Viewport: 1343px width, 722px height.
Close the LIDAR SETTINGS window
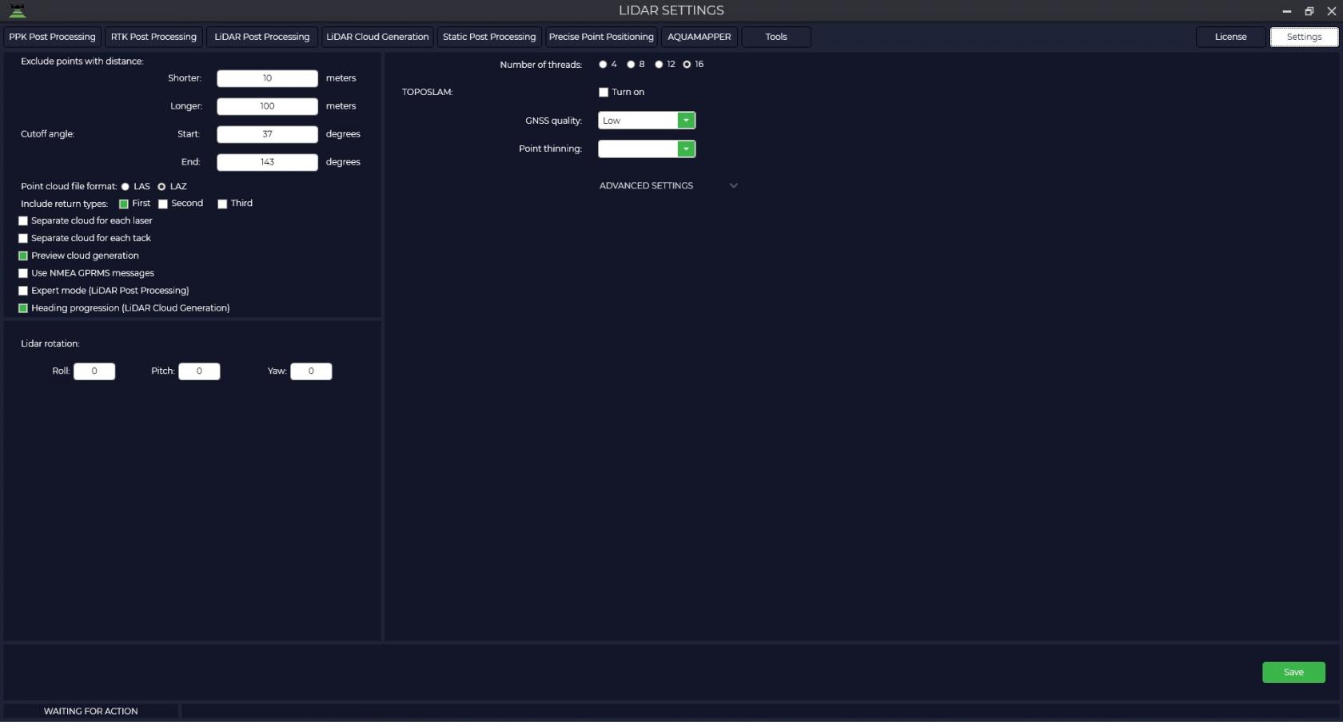click(x=1332, y=11)
